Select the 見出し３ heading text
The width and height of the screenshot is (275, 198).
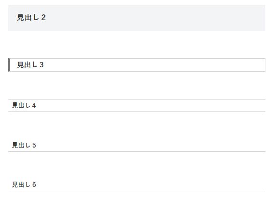pos(30,65)
